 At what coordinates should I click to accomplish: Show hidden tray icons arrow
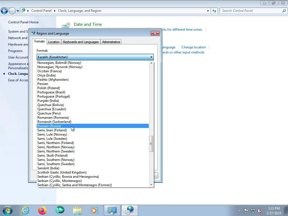pyautogui.click(x=239, y=211)
